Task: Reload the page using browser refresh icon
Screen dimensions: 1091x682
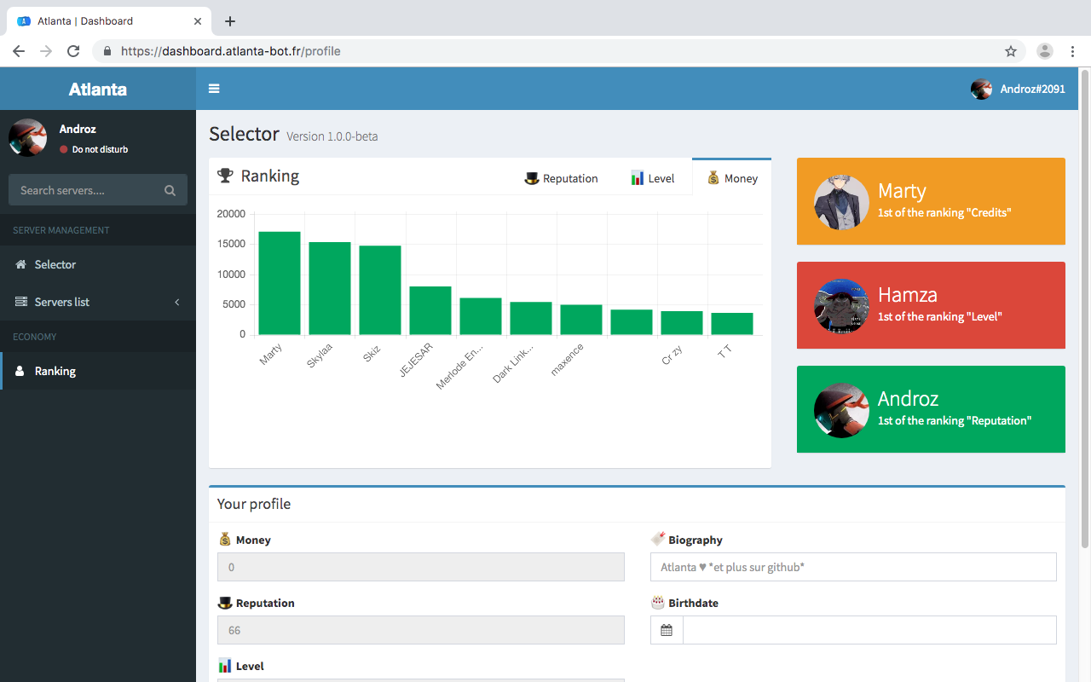Action: [73, 51]
